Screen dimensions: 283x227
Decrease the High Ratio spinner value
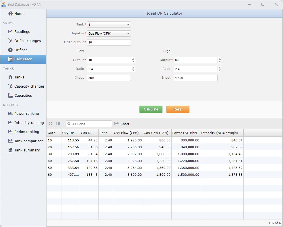[x=220, y=70]
